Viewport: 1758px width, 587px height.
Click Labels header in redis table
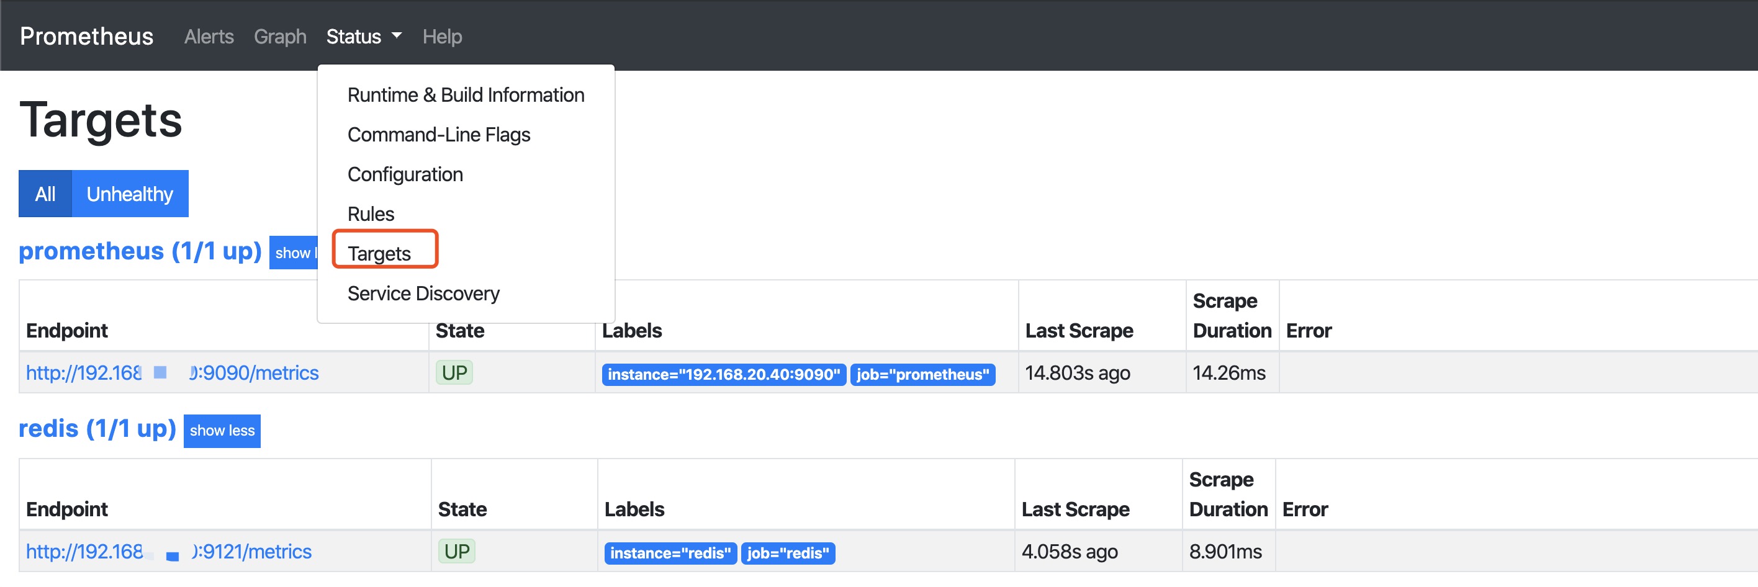tap(634, 510)
